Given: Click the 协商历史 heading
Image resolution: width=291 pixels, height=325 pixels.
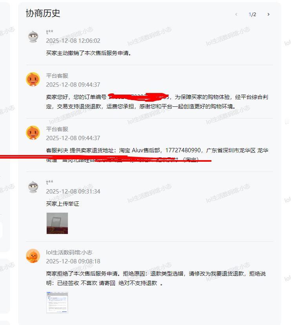Looking at the screenshot, I should coord(43,13).
